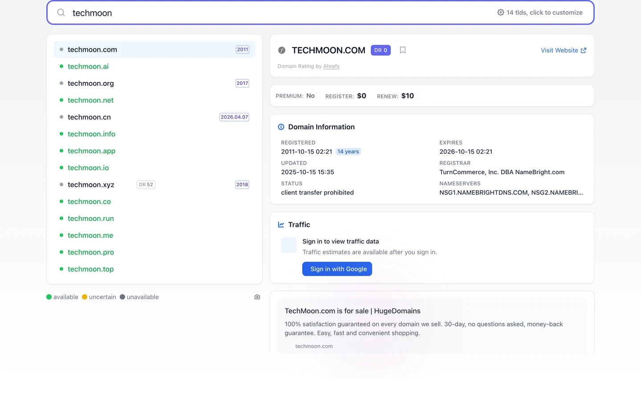The height and width of the screenshot is (400, 641).
Task: Click the NSG1.NAMEBRIGHTDNS.COM nameservers text
Action: point(511,192)
